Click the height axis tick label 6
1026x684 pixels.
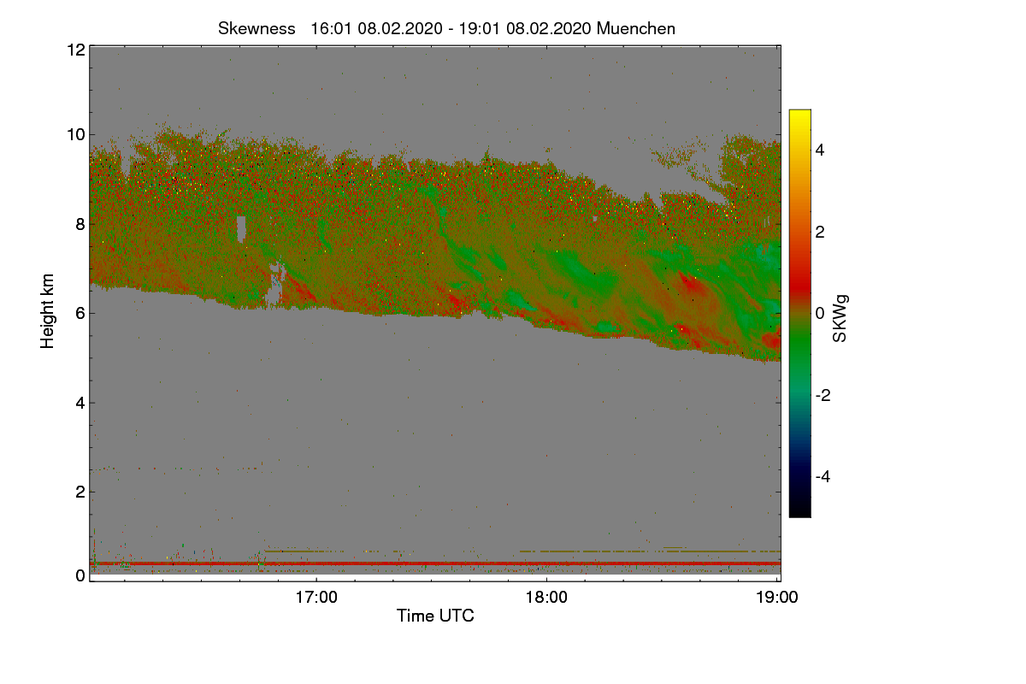(80, 313)
